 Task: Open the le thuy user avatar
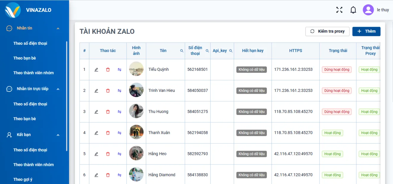[x=368, y=10]
